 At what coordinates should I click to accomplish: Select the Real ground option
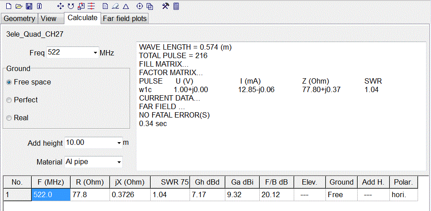pyautogui.click(x=9, y=118)
